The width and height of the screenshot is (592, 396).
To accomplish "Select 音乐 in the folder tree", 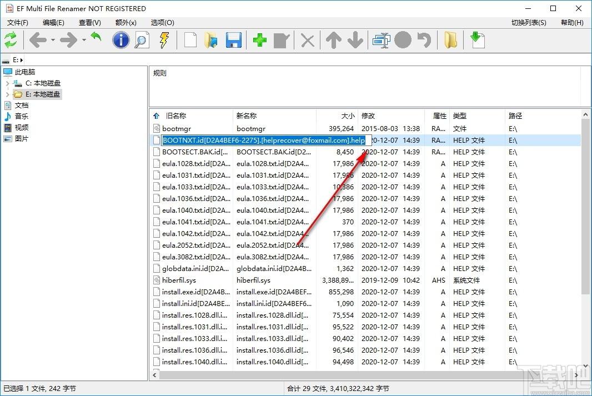I will pos(22,116).
